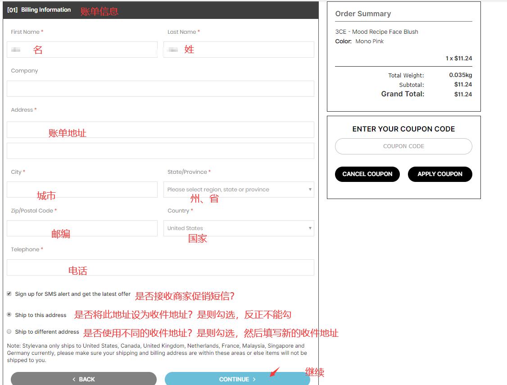Click the Country dropdown arrow
Screen dimensions: 507x385
tap(310, 228)
